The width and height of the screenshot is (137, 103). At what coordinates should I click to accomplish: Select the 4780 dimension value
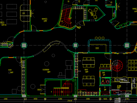point(60,99)
